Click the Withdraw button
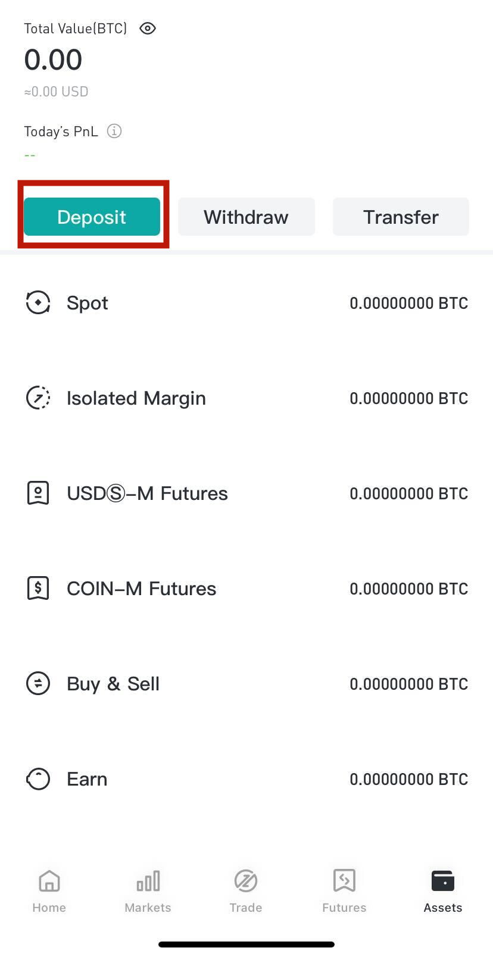493x957 pixels. coord(246,217)
